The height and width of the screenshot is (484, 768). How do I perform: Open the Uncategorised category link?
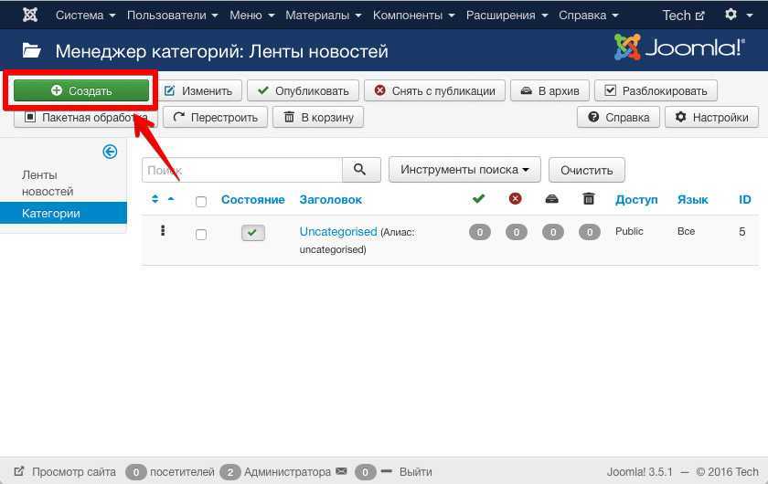tap(337, 232)
